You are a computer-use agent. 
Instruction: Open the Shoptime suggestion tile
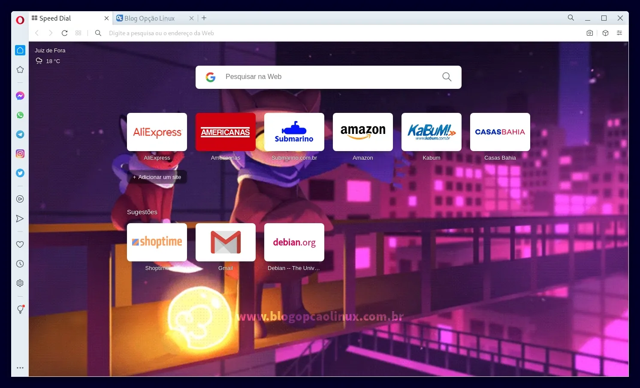coord(157,242)
